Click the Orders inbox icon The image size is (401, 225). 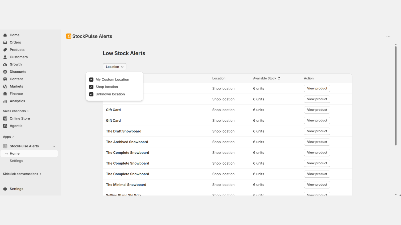[5, 42]
